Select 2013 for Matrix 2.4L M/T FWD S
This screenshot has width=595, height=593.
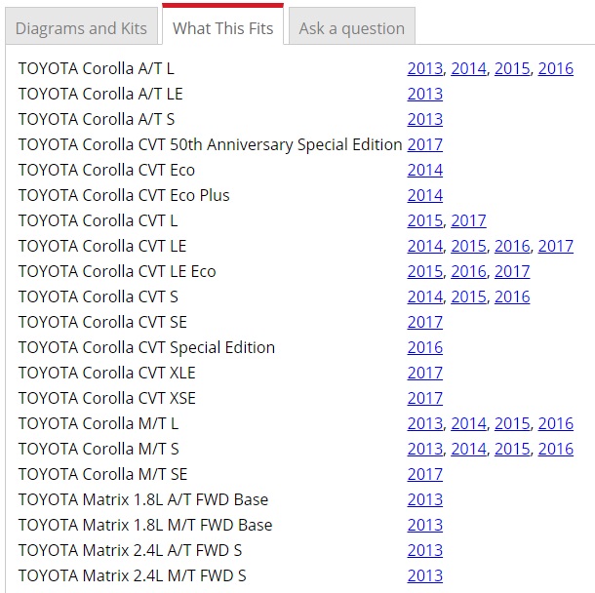coord(424,575)
